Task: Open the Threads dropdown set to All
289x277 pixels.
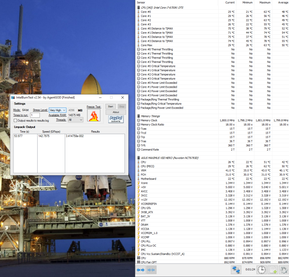Action: click(x=76, y=120)
